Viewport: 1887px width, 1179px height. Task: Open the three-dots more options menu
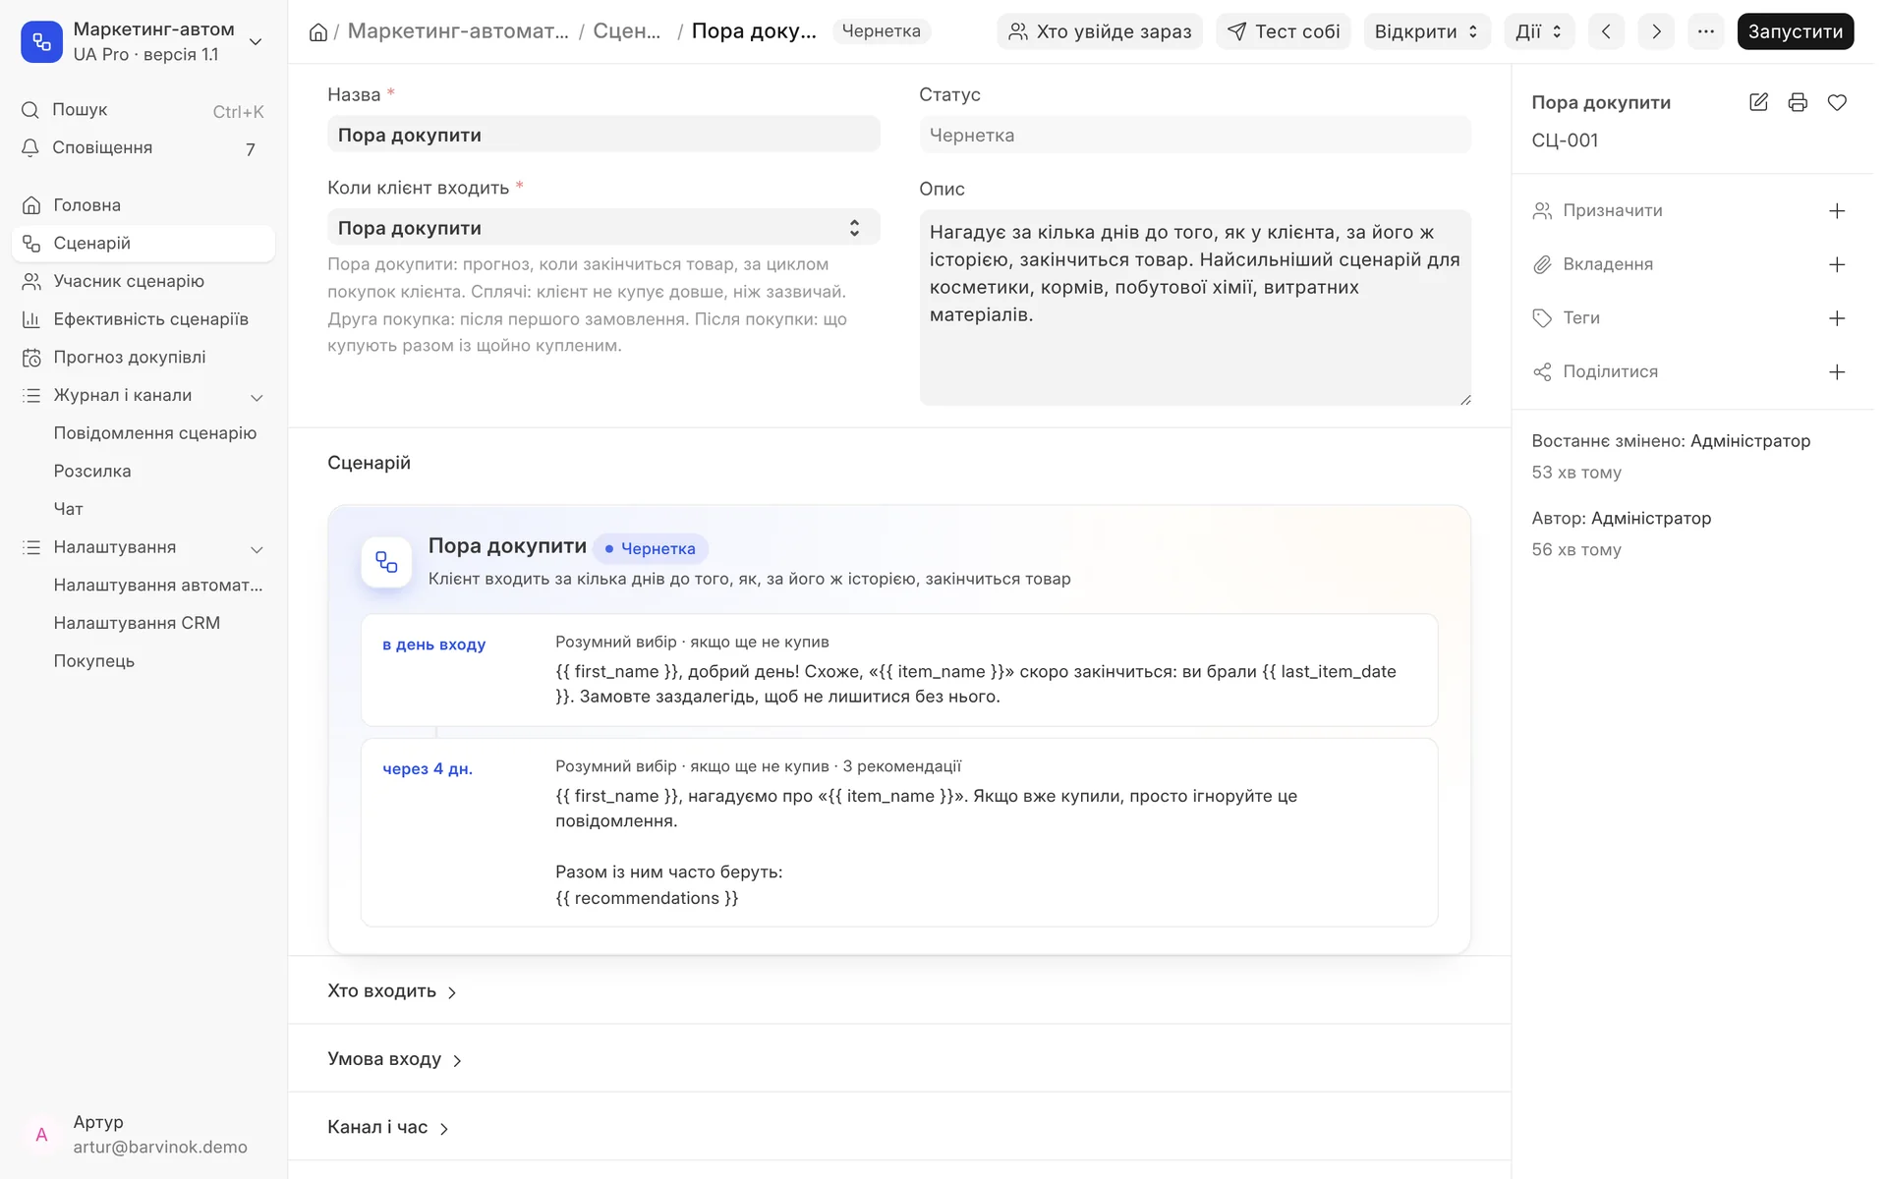[1706, 31]
